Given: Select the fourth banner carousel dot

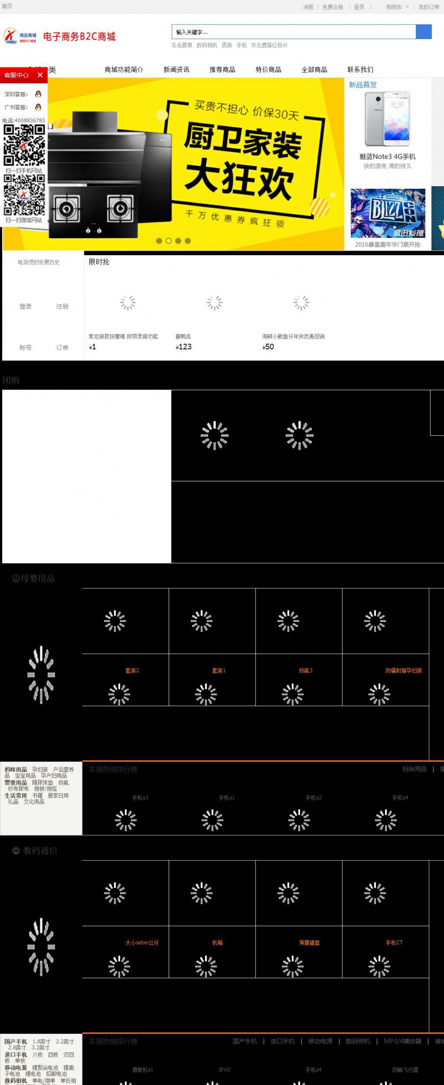Looking at the screenshot, I should [188, 240].
